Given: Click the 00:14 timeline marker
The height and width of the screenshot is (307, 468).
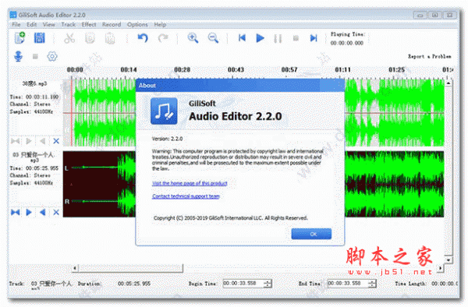Looking at the screenshot, I should point(129,70).
